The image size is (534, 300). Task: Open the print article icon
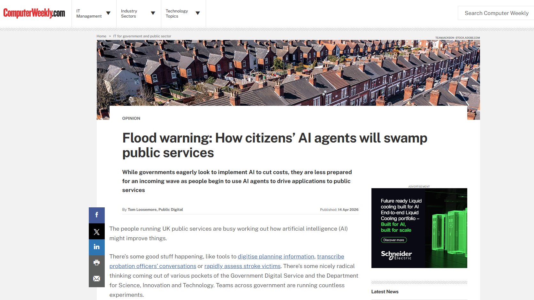96,263
